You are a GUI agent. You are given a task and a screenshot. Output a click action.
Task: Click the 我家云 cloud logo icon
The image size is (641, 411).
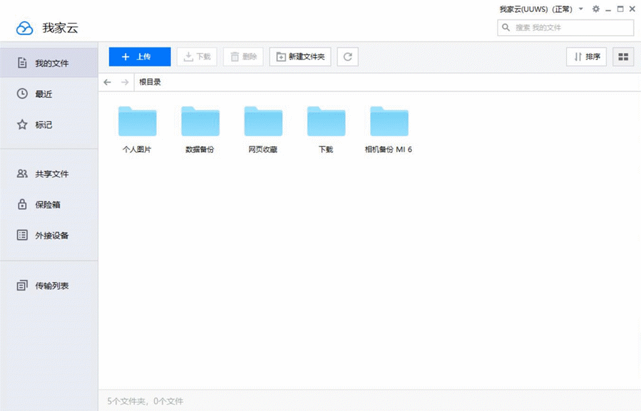[x=24, y=28]
